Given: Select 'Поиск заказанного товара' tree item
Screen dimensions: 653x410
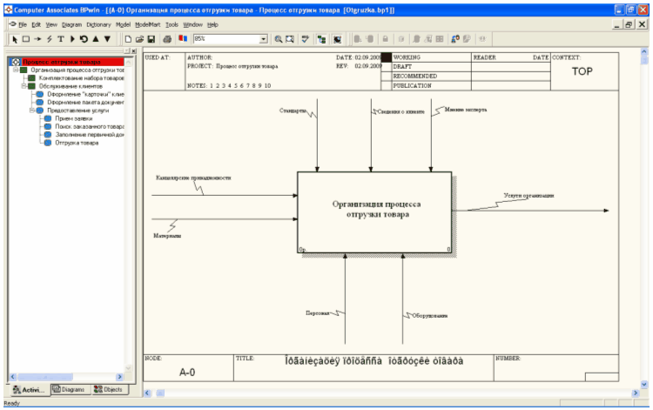Looking at the screenshot, I should [90, 126].
